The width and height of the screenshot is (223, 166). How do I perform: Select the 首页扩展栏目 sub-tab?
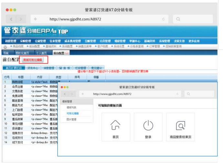click(14, 68)
